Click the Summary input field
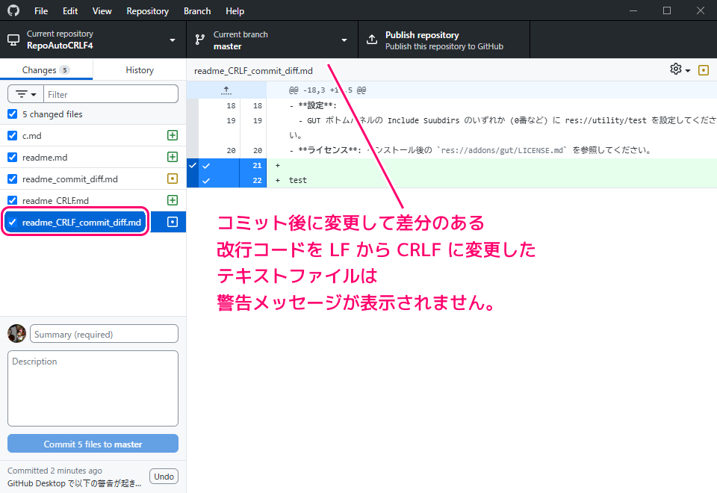Screen dimensions: 717x493 (x=104, y=334)
